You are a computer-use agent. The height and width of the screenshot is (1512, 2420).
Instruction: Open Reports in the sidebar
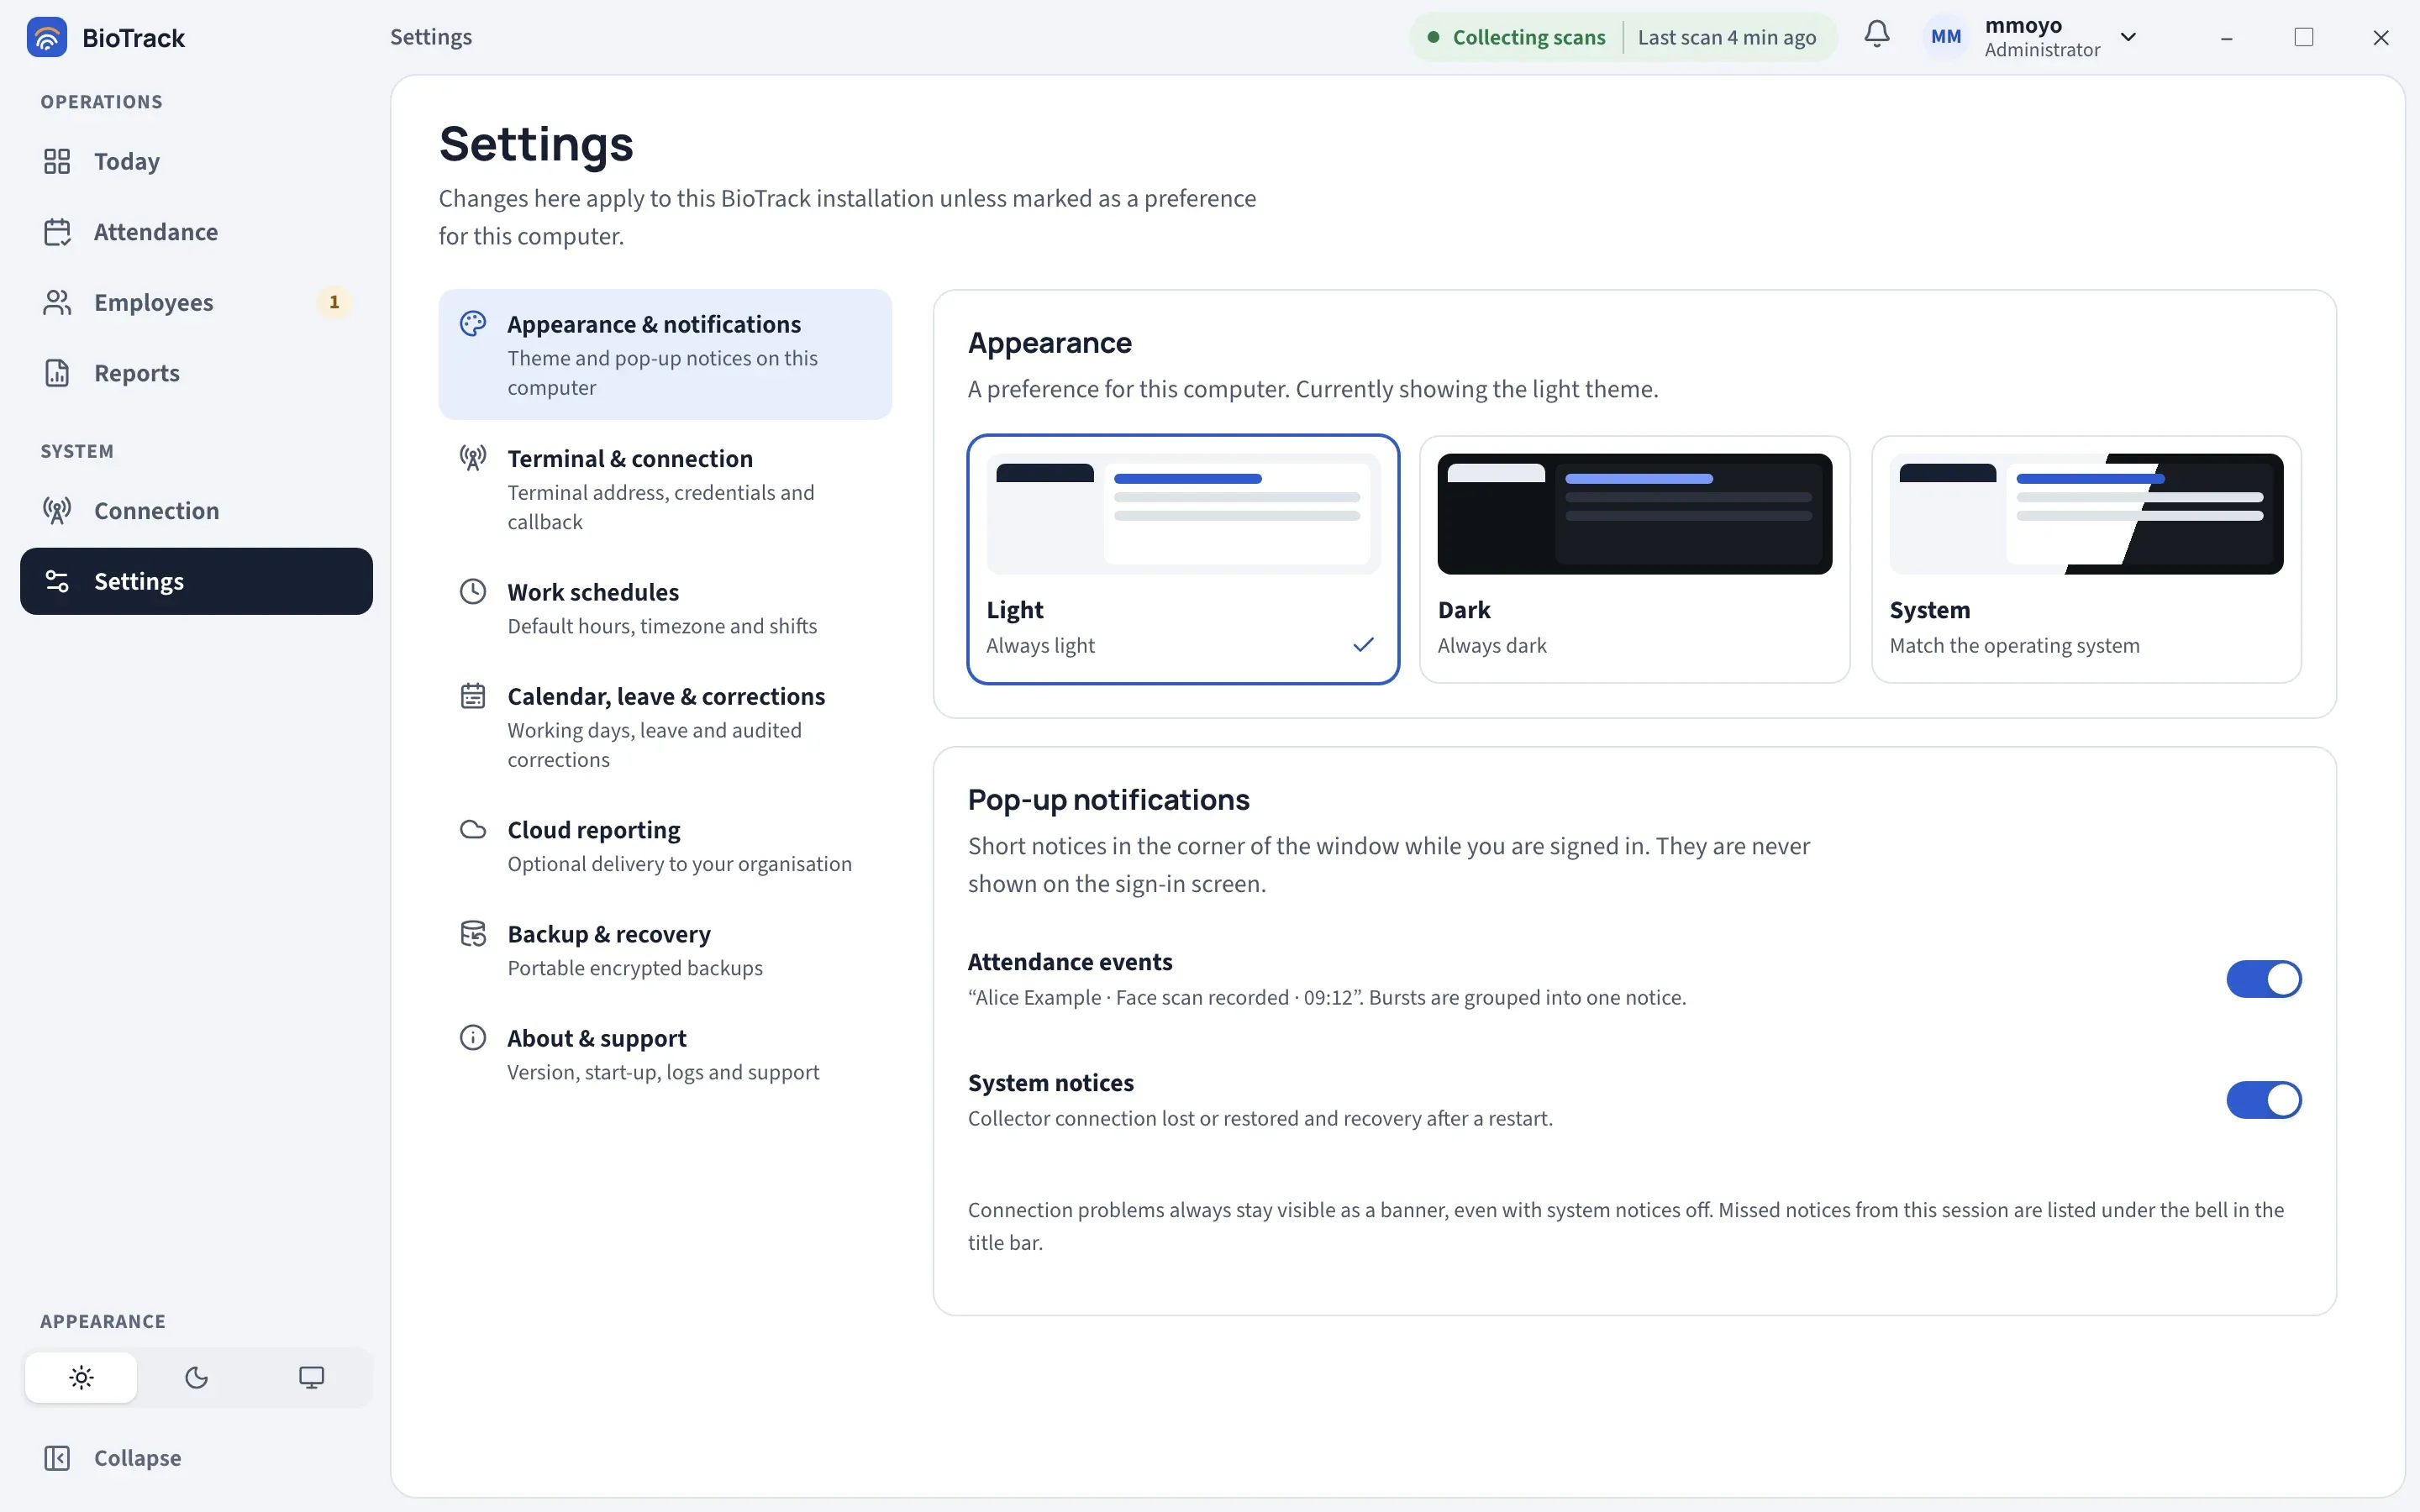(196, 373)
